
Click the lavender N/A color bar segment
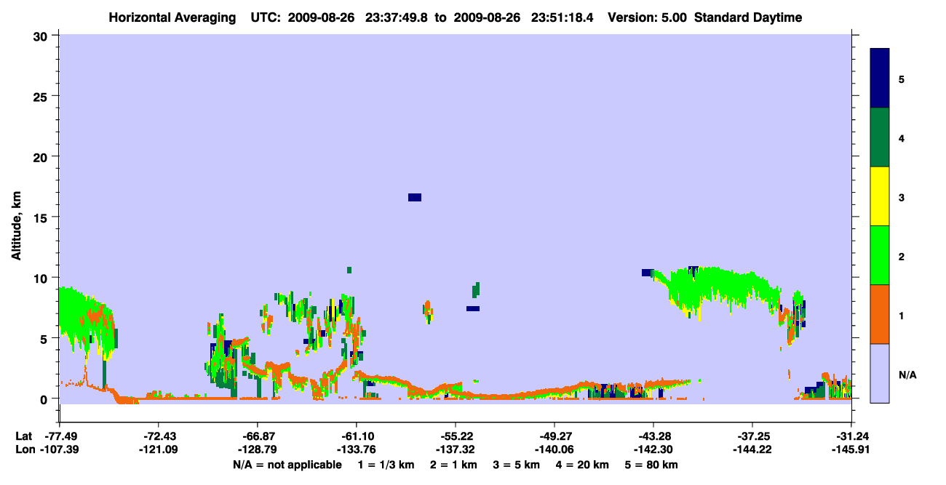(x=880, y=373)
